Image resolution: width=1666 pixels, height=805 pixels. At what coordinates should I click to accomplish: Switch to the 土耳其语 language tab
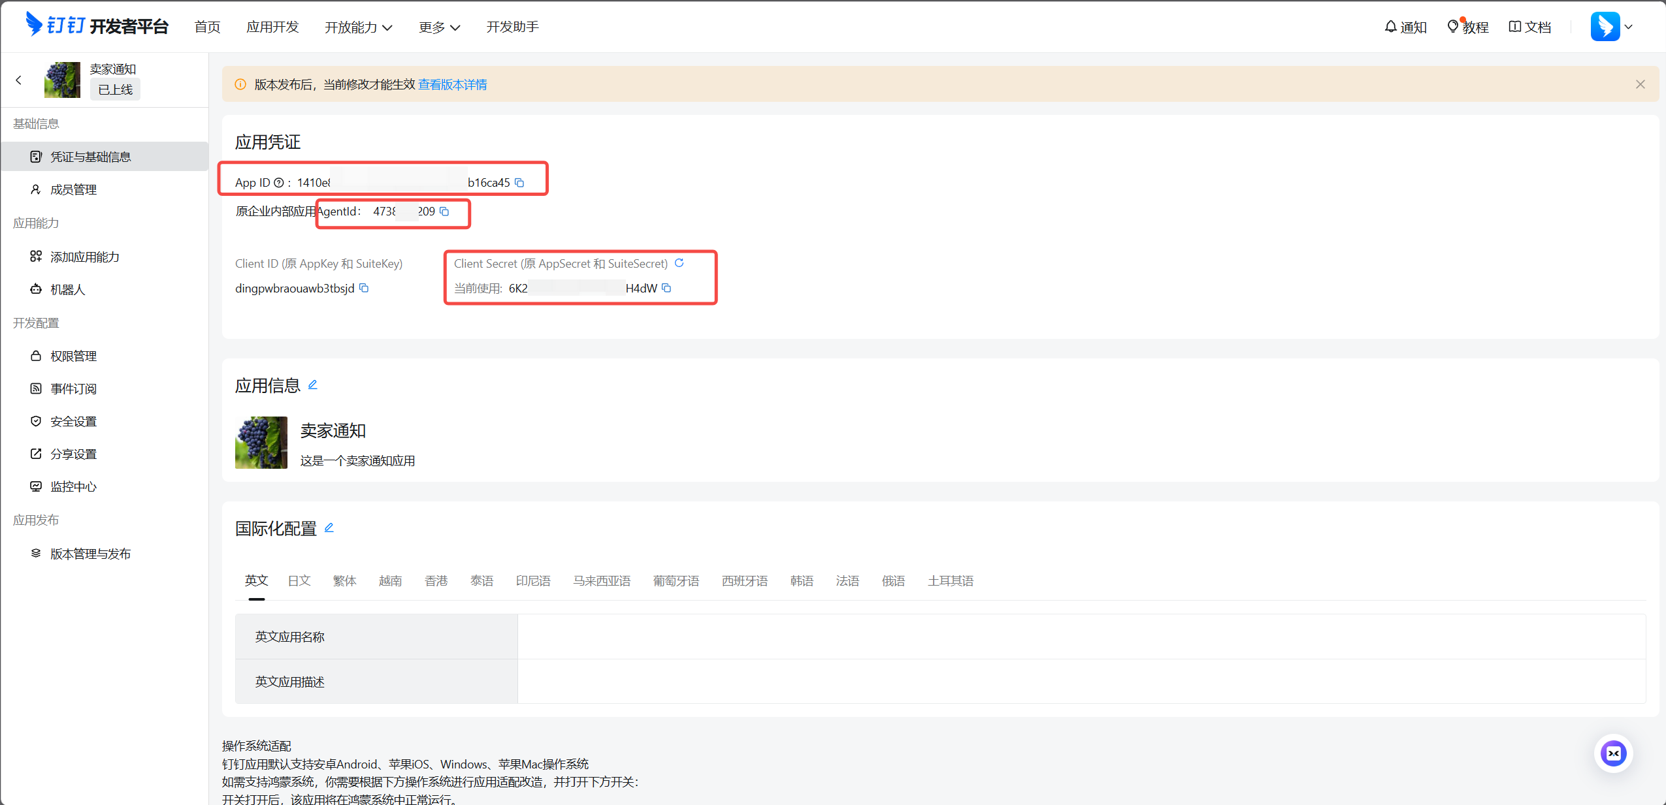(951, 580)
